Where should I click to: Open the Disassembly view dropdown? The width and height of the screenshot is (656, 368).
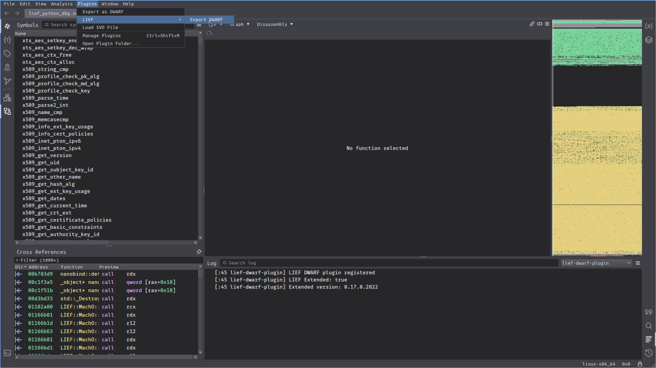[275, 24]
